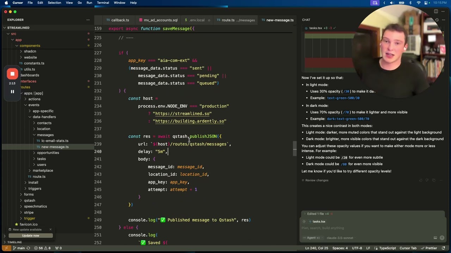Click the Prettier formatter status item
The height and width of the screenshot is (253, 451).
tap(429, 248)
